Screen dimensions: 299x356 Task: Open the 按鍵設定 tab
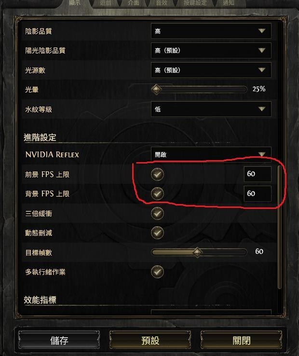coord(195,3)
